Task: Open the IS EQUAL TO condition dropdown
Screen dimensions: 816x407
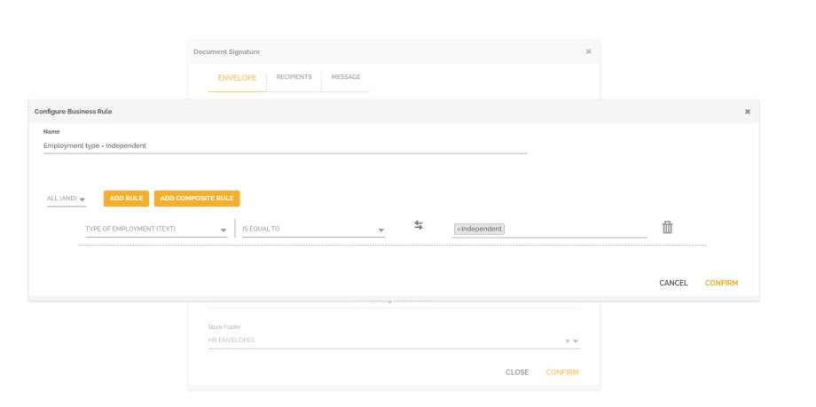Action: point(313,229)
